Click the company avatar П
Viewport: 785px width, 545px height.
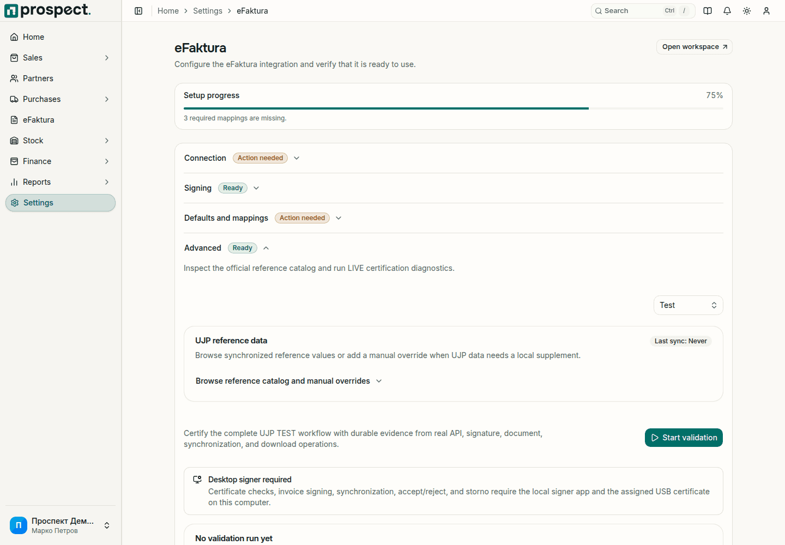pyautogui.click(x=19, y=525)
